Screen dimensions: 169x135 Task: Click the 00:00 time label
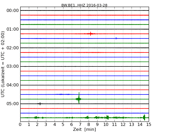tap(13, 11)
